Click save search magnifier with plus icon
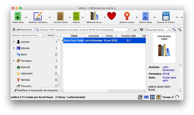Image resolution: width=194 pixels, height=115 pixels. coord(180,30)
